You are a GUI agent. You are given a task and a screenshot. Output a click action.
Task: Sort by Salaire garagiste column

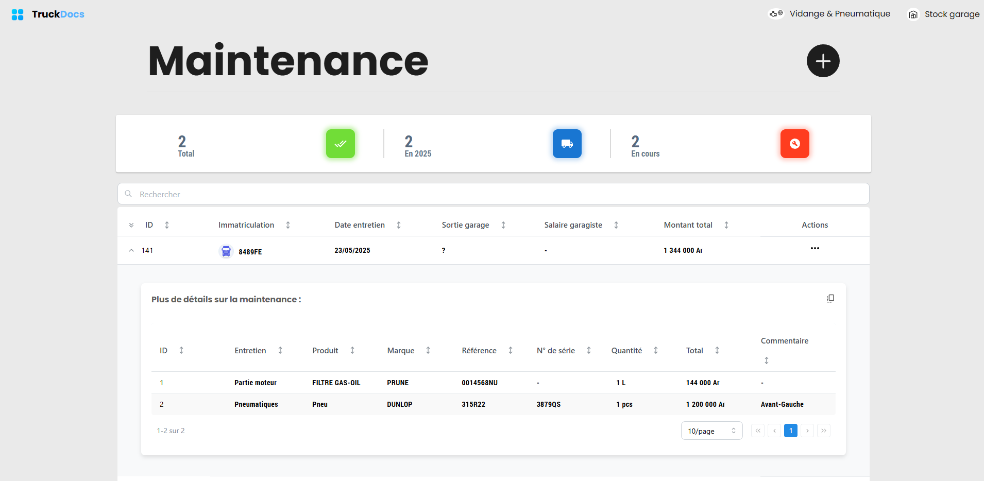pos(616,225)
